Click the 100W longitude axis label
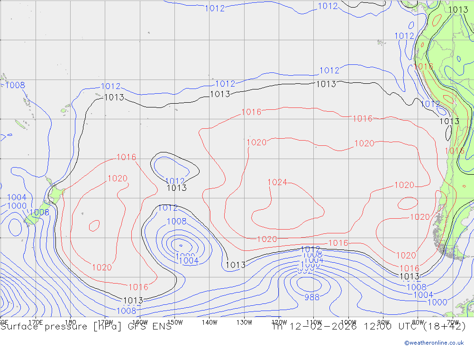474x347 pixels. [348, 322]
